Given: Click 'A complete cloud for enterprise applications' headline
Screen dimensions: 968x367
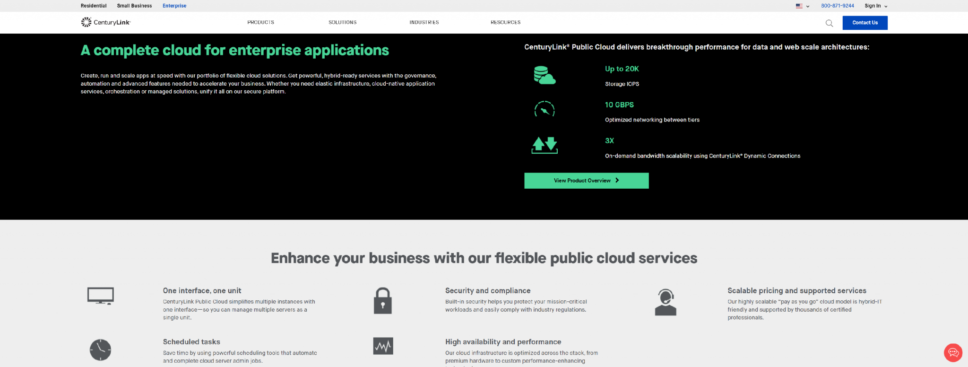Looking at the screenshot, I should (x=235, y=51).
